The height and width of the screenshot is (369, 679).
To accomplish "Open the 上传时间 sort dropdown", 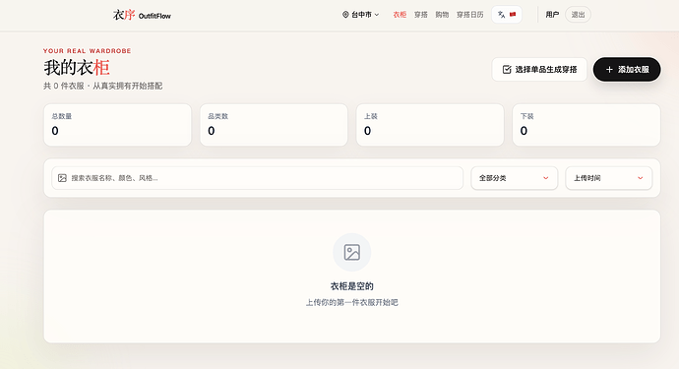I will 609,178.
